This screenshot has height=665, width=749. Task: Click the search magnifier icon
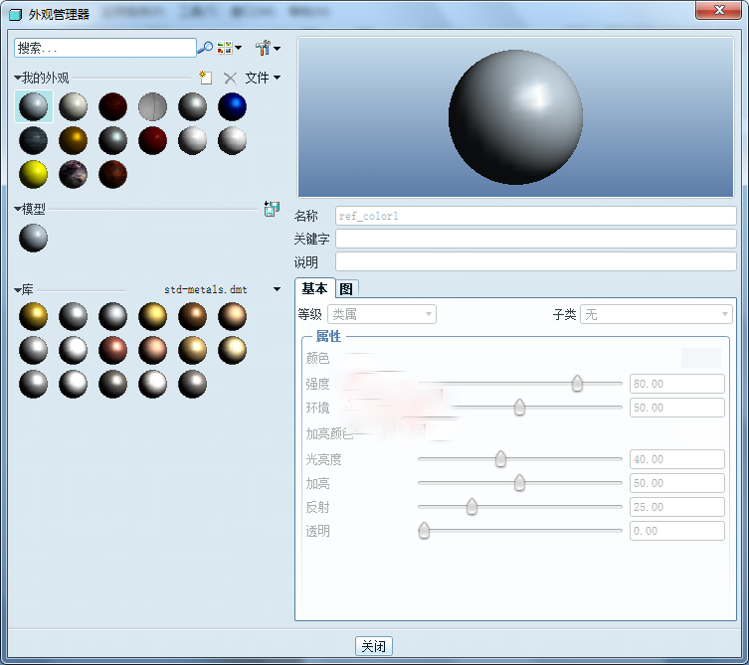pos(205,48)
